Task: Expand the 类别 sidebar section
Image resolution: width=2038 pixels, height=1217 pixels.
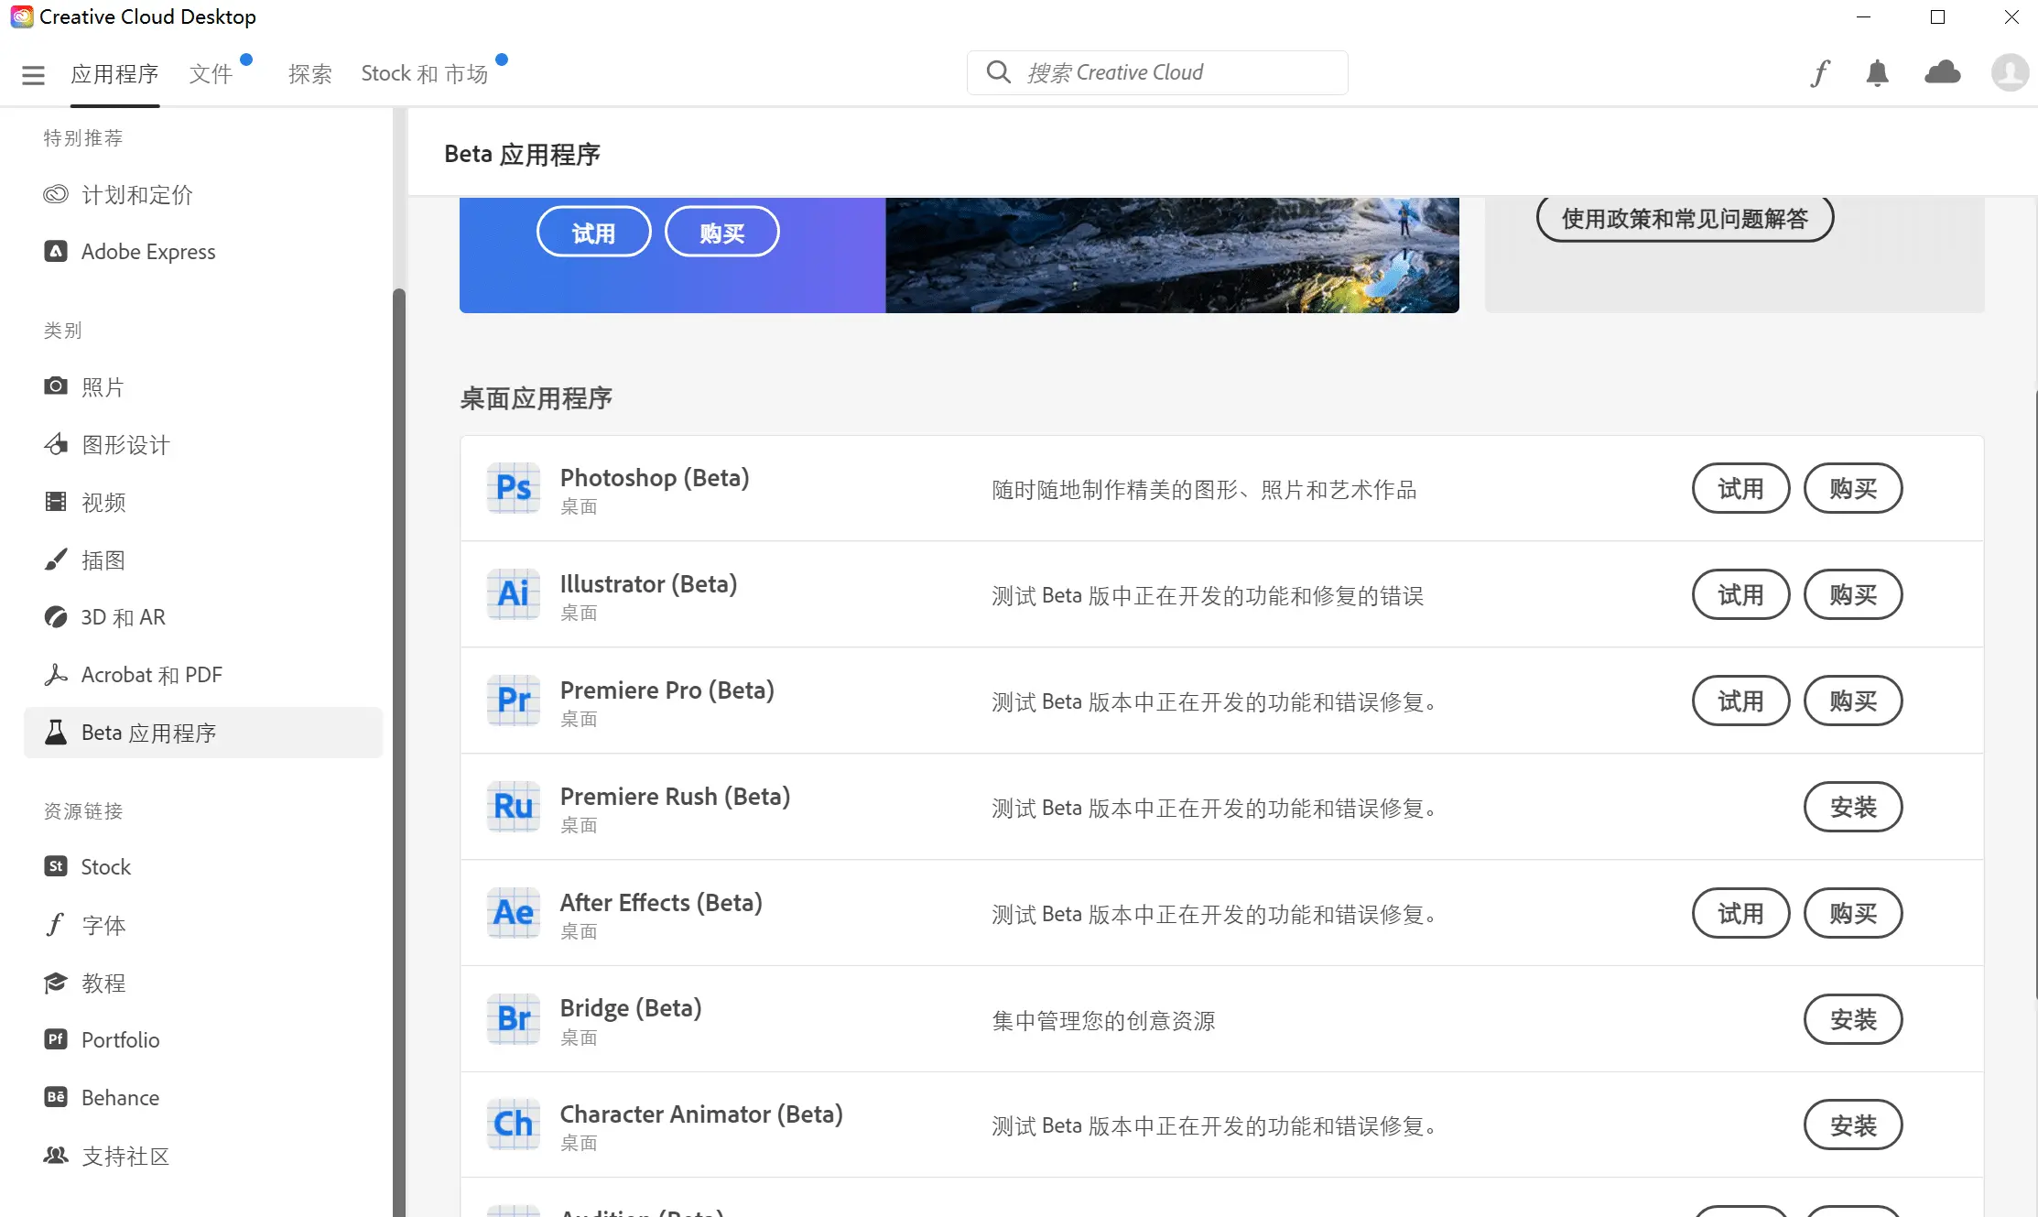Action: 64,329
